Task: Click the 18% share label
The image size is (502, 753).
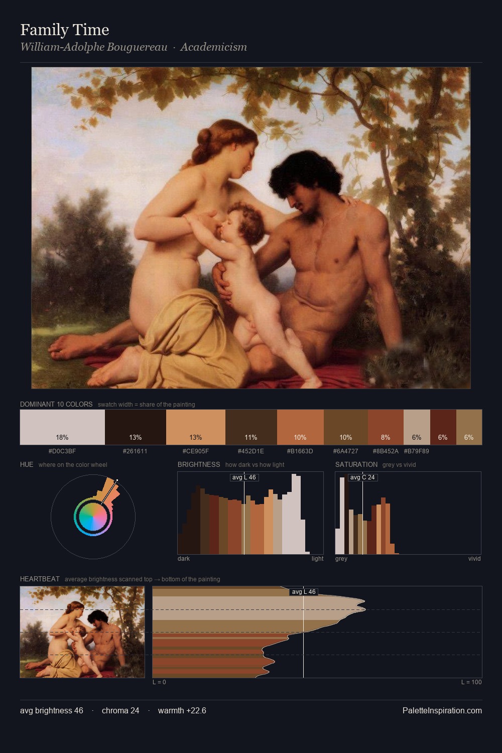Action: (62, 437)
